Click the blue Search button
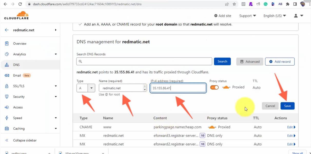Screen dimensions: 311x154 click(222, 61)
